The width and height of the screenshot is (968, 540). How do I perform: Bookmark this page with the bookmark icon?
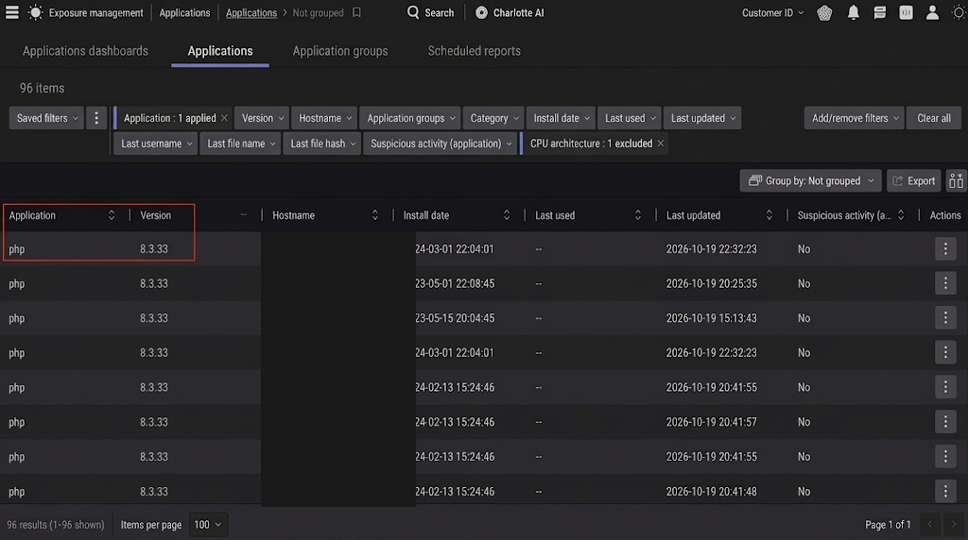356,12
